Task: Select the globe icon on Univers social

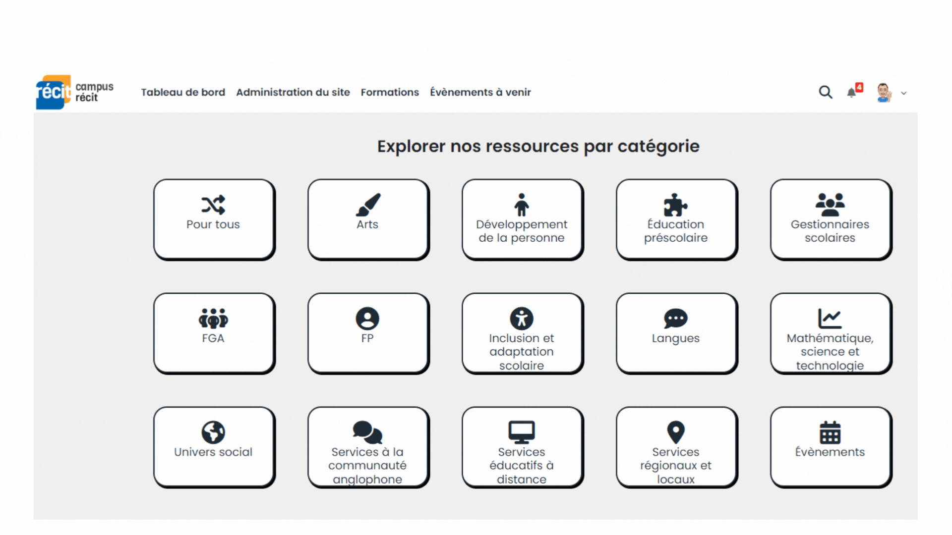Action: 213,432
